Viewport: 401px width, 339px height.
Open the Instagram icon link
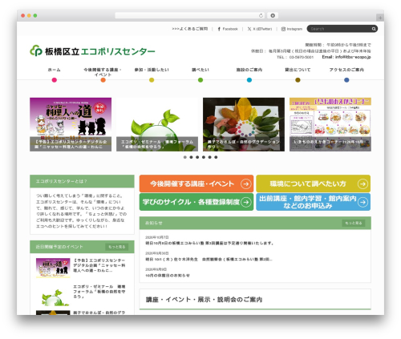point(283,29)
